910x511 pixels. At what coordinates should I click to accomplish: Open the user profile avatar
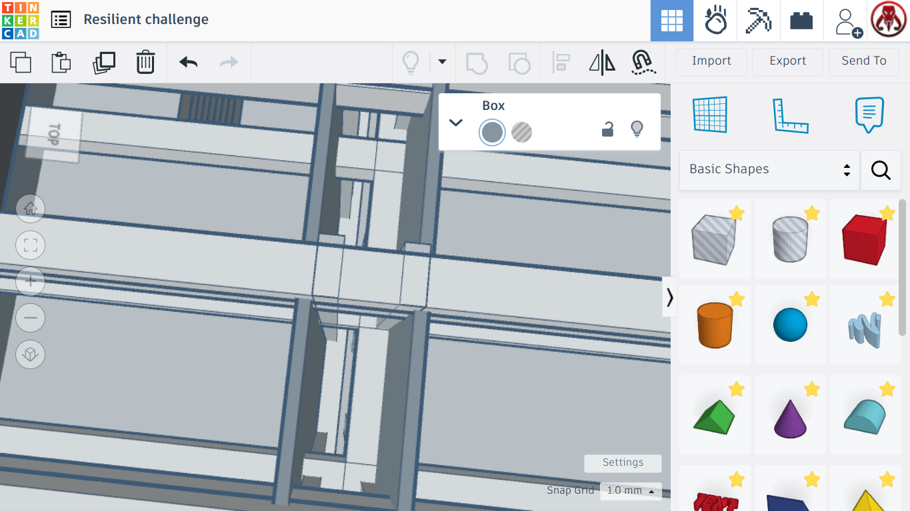tap(889, 20)
